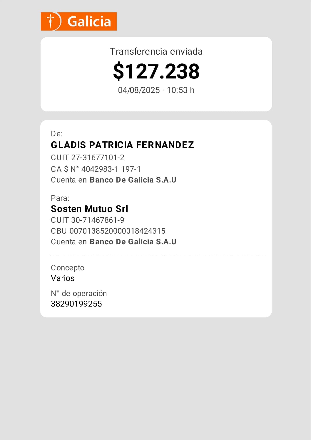Select operation number 38290199255
This screenshot has height=440, width=311.
point(76,304)
